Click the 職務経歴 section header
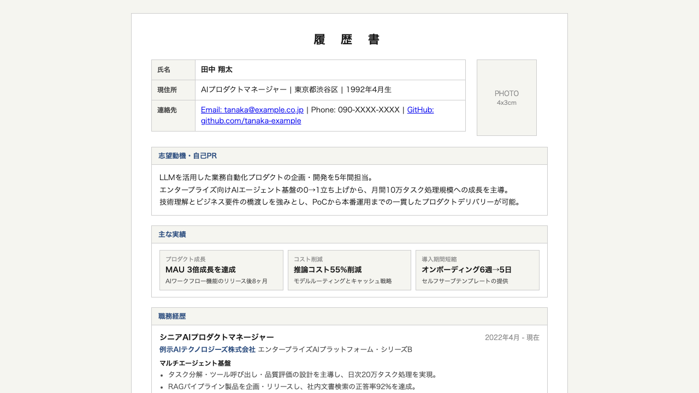The image size is (699, 393). 349,317
